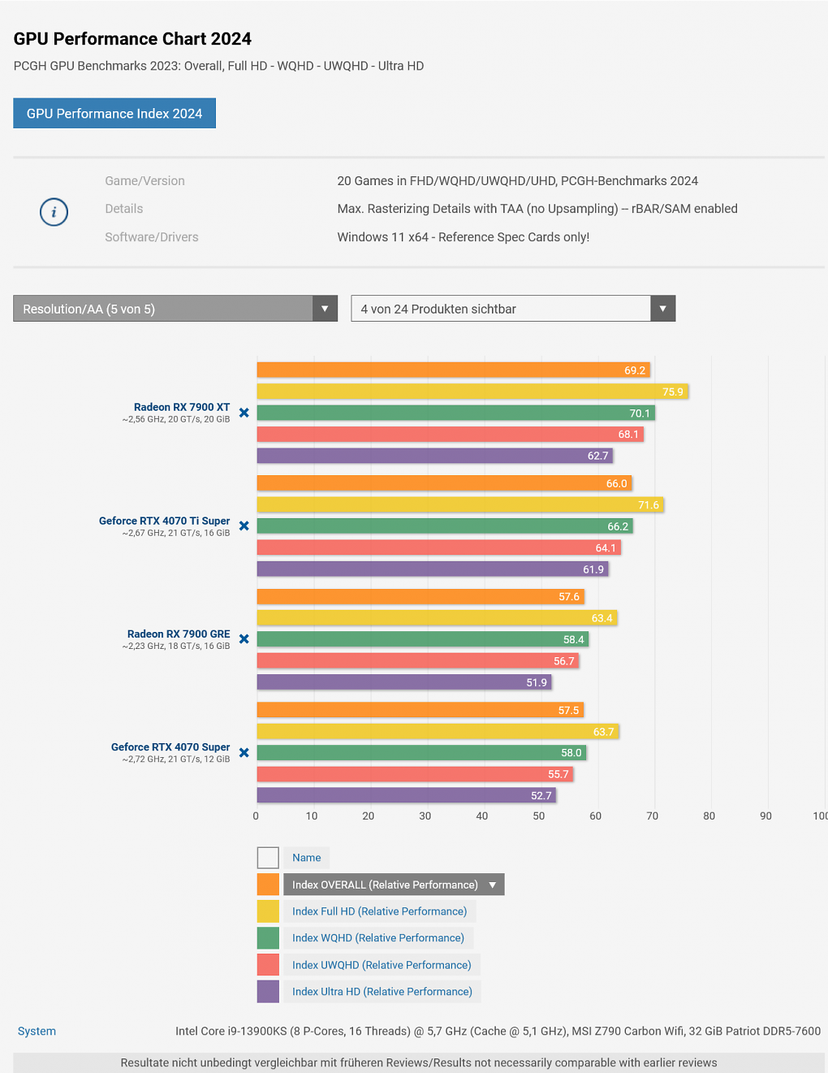
Task: Click the circular info icon
Action: click(x=54, y=212)
